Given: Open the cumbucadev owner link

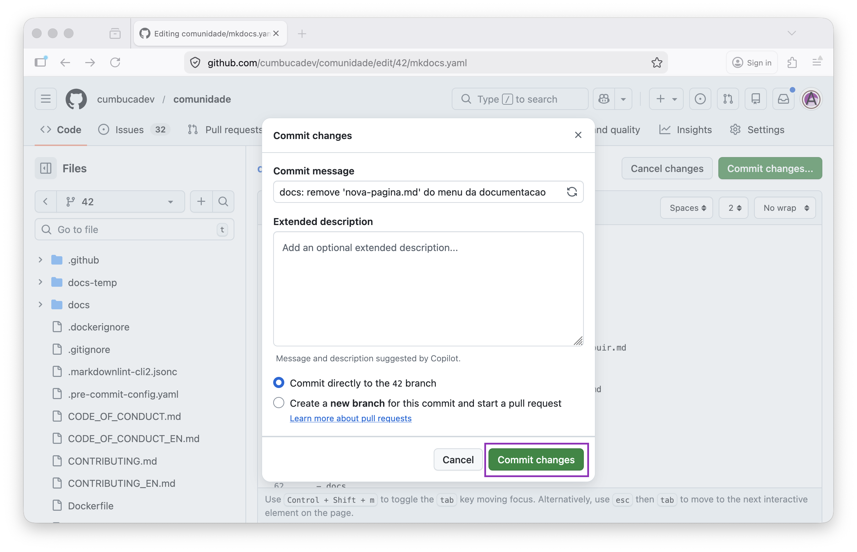Looking at the screenshot, I should [126, 99].
